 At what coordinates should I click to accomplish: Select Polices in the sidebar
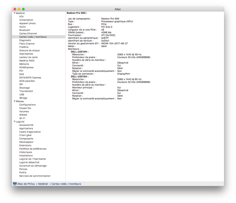tap(23, 169)
